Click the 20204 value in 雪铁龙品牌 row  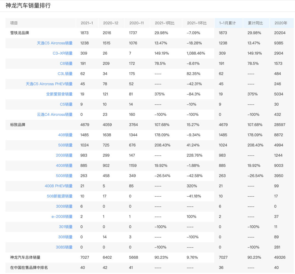click(x=280, y=33)
